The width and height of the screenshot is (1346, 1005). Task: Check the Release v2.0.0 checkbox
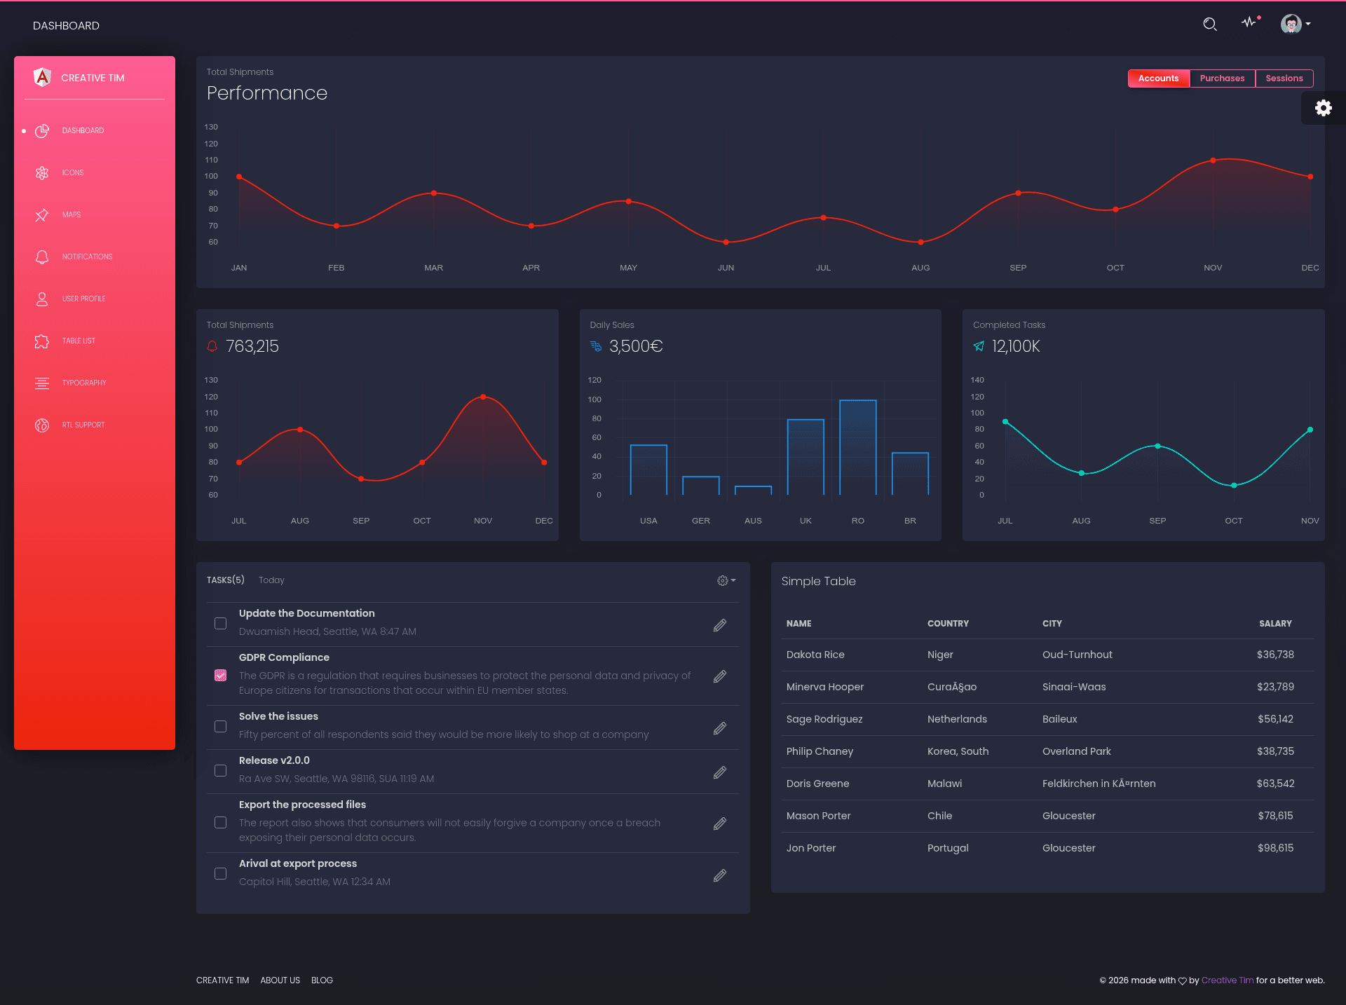(x=220, y=770)
